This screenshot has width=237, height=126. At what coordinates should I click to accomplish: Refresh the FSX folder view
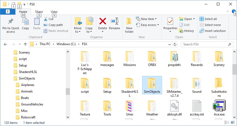pyautogui.click(x=175, y=44)
